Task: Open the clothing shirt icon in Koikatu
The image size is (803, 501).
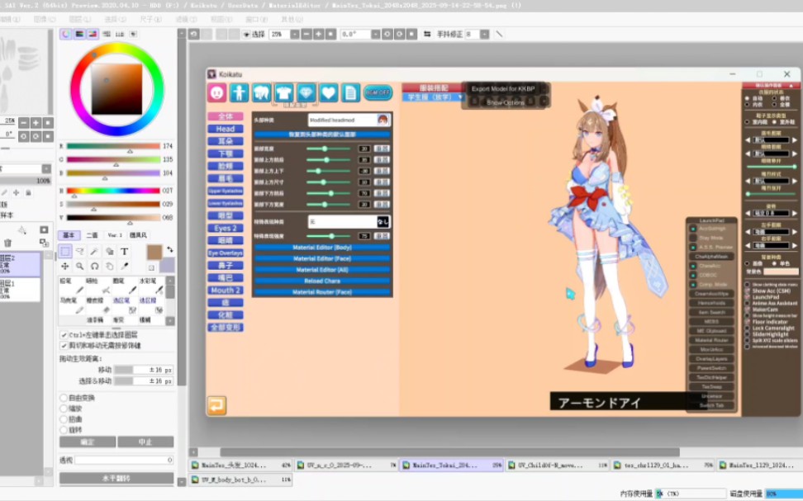Action: click(283, 92)
